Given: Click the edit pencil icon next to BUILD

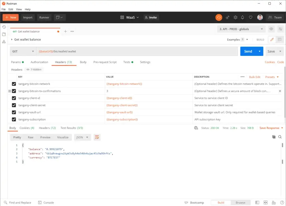Looking at the screenshot, I should click(x=272, y=40).
